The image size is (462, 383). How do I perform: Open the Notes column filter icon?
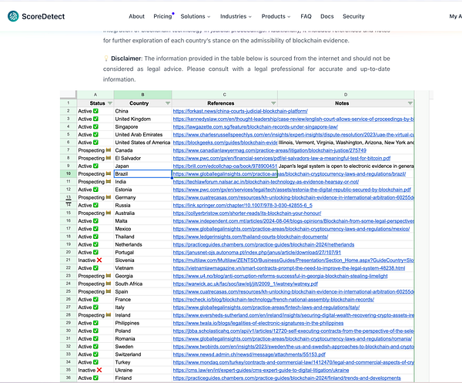pyautogui.click(x=410, y=103)
